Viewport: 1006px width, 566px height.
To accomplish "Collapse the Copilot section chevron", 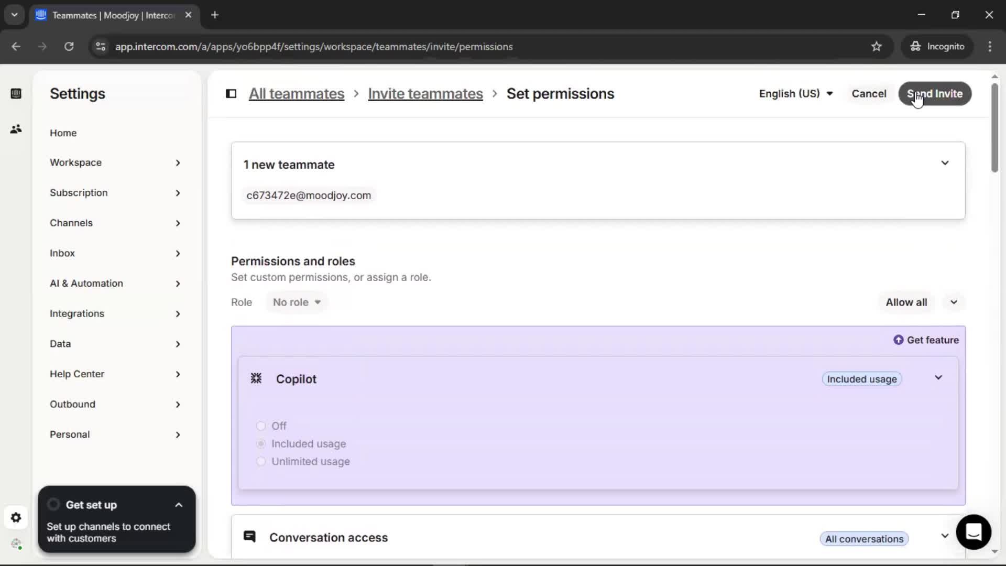I will pos(938,378).
